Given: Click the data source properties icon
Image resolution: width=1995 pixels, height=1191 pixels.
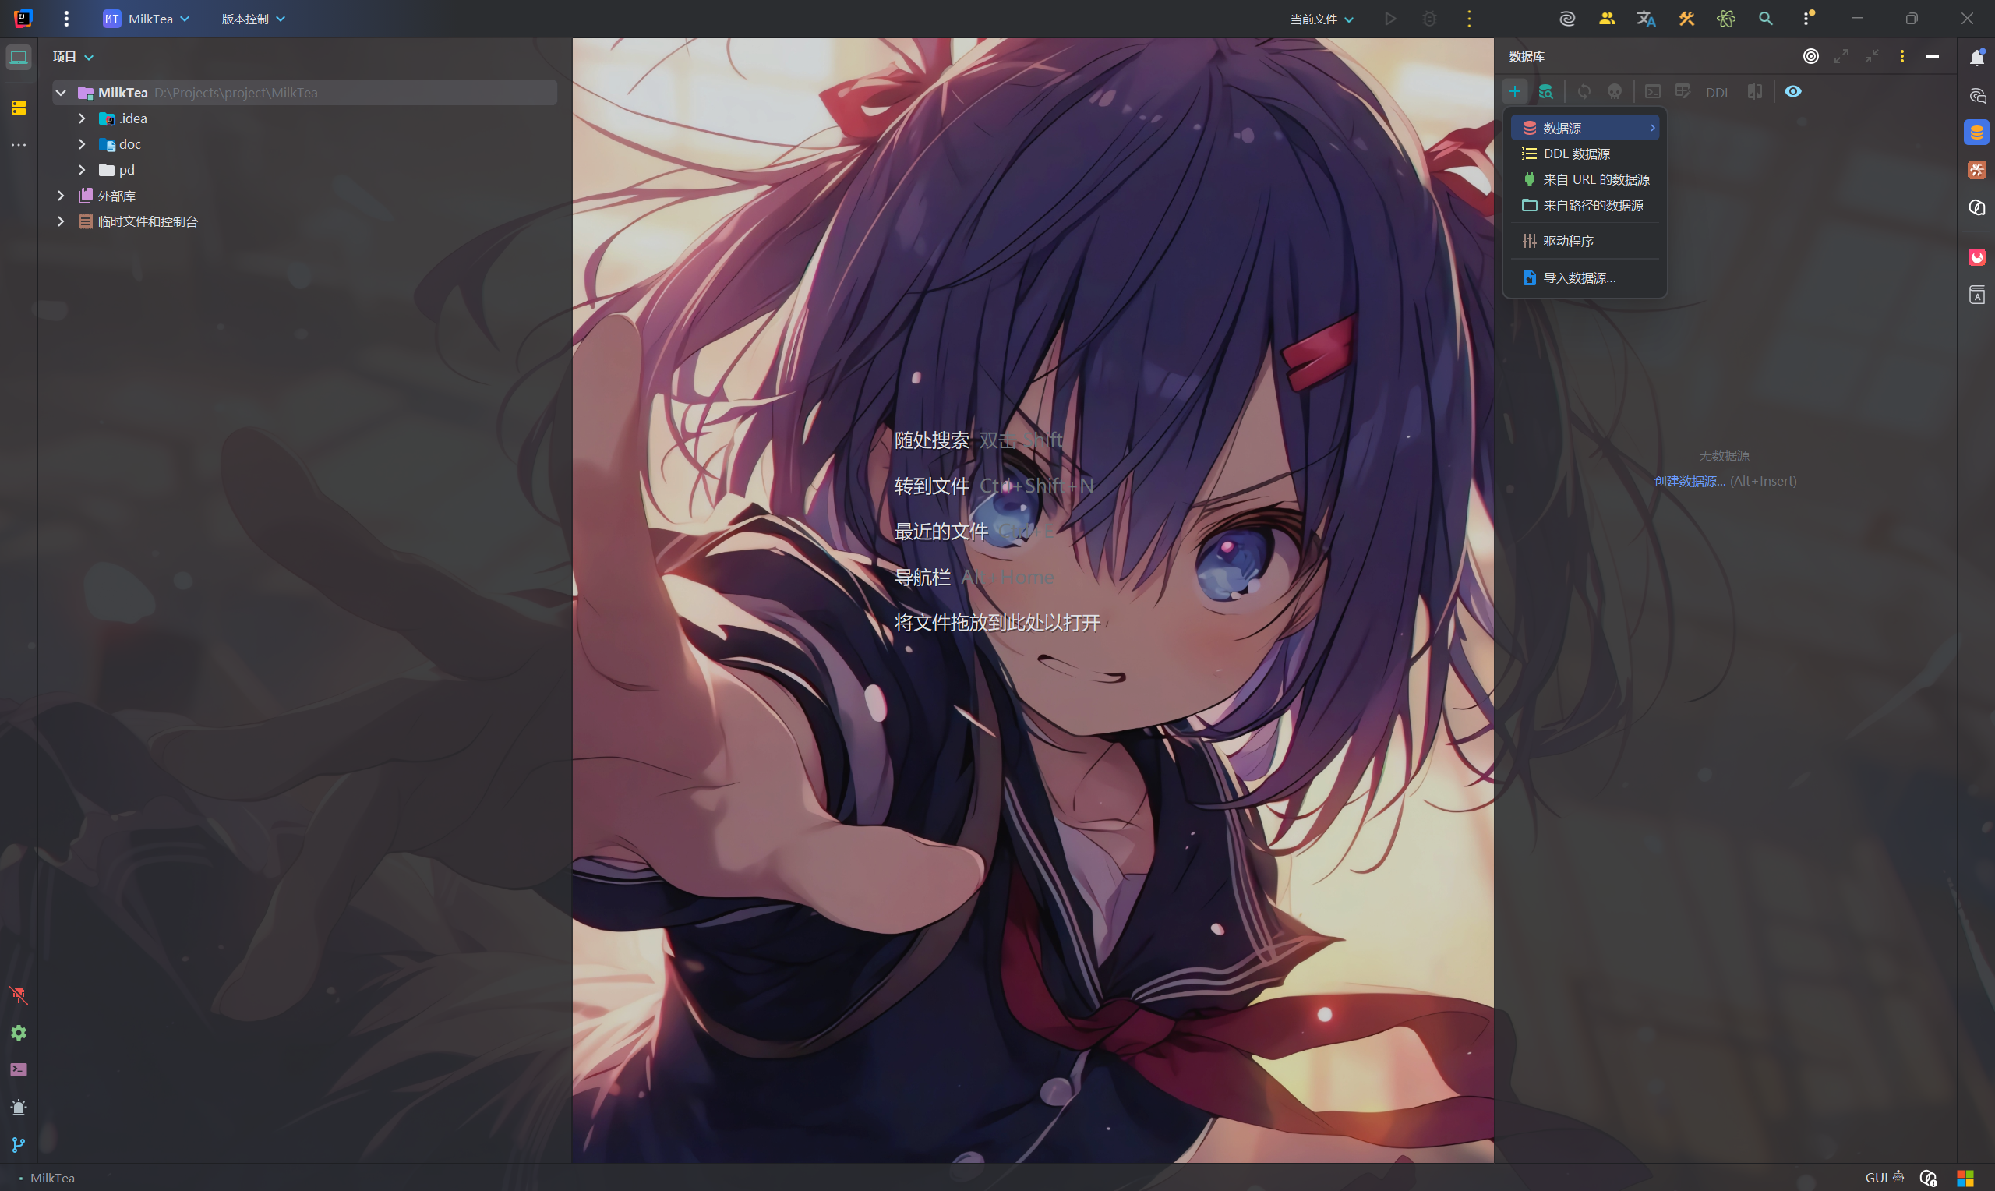Looking at the screenshot, I should [x=1546, y=91].
